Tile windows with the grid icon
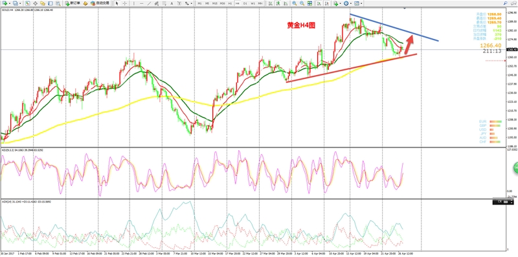Image resolution: width=518 pixels, height=257 pixels. pos(310,3)
